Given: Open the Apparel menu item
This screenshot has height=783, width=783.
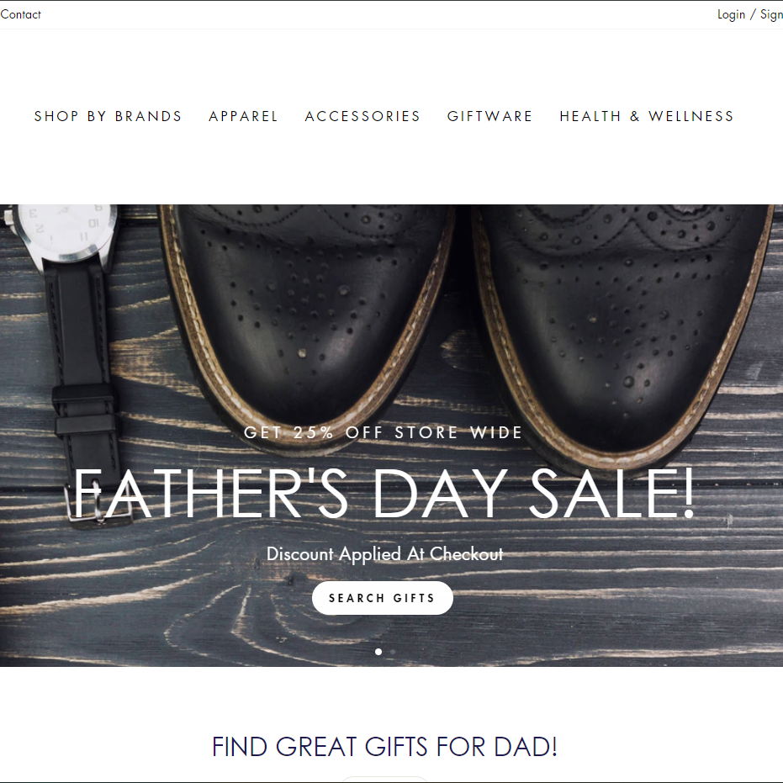Looking at the screenshot, I should (243, 116).
